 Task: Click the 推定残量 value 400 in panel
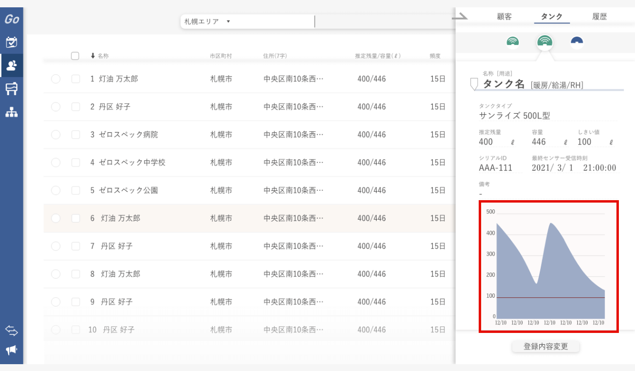click(486, 142)
